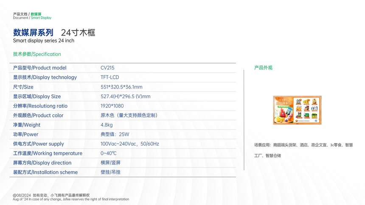Click the '工作温度/Working temperature' label
Screen dimensions: 365x205
[48, 153]
